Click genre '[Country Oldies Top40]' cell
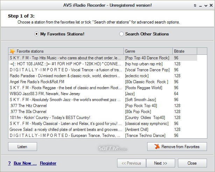 [x=145, y=118]
